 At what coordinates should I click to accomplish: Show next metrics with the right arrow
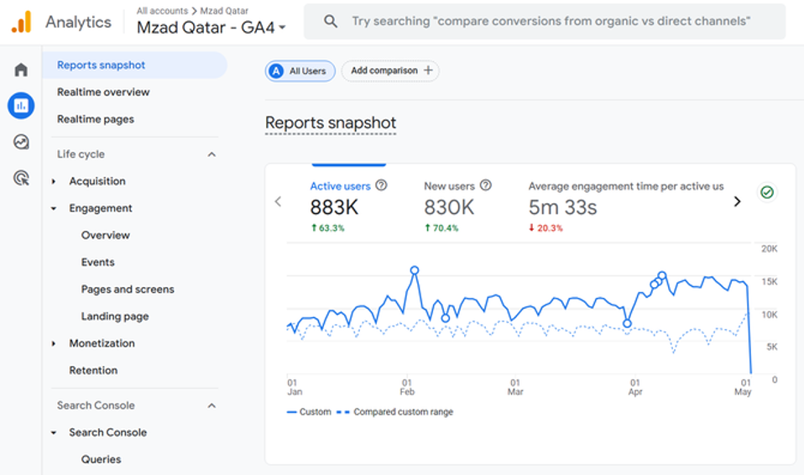pos(738,201)
